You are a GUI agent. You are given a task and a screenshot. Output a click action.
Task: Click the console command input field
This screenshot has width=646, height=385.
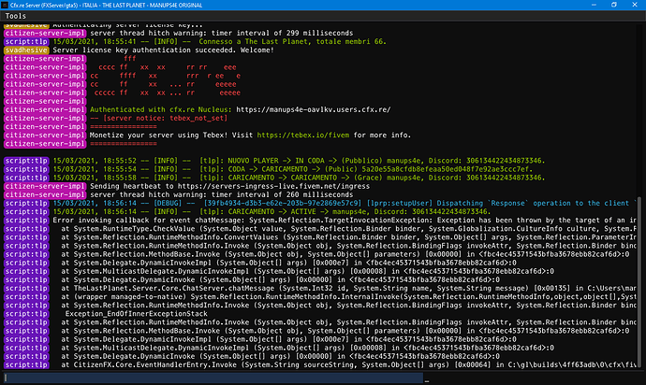pyautogui.click(x=213, y=378)
